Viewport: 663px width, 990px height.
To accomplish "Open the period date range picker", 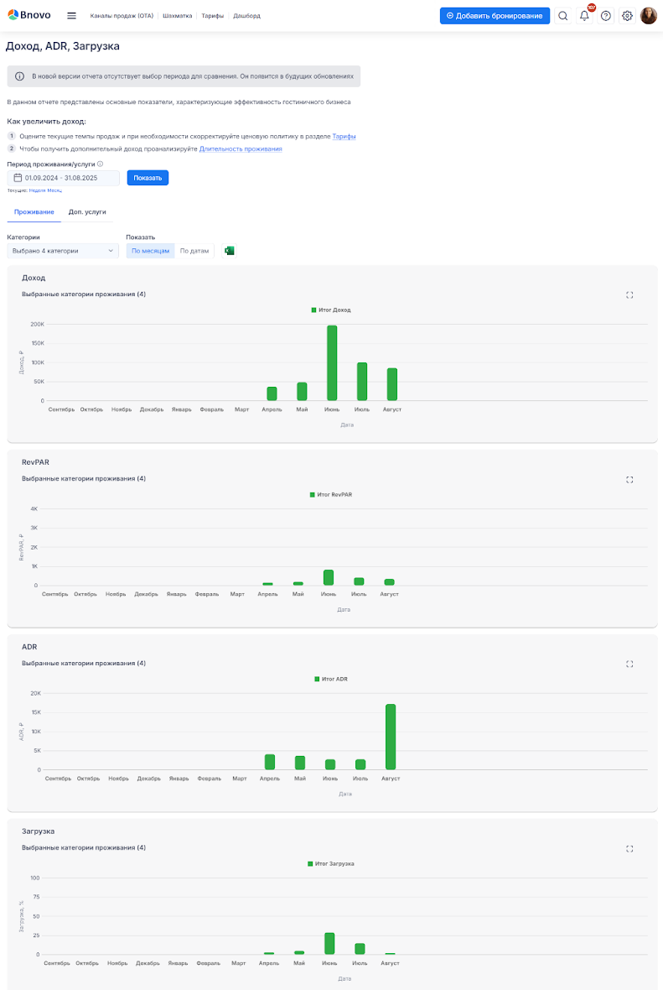I will pos(63,178).
